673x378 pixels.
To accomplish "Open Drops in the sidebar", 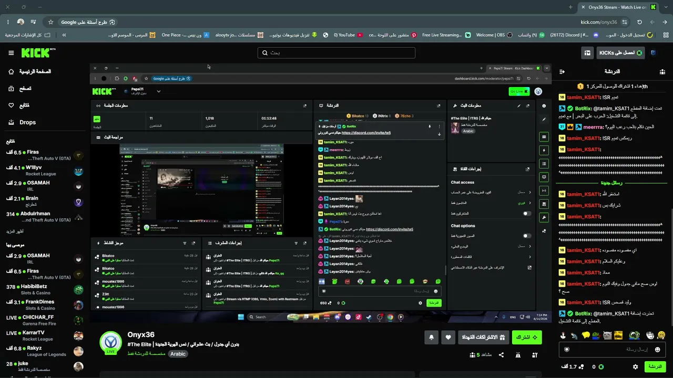I will click(x=22, y=122).
